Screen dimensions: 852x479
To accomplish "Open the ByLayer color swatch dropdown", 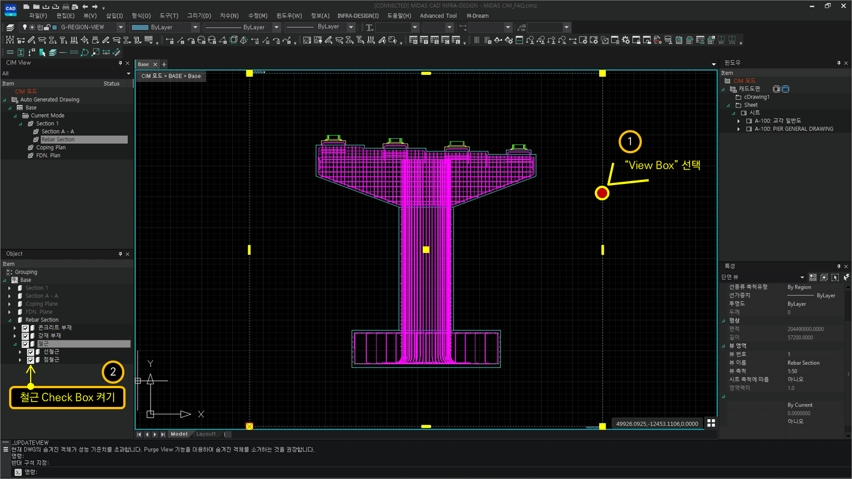I will [x=195, y=27].
